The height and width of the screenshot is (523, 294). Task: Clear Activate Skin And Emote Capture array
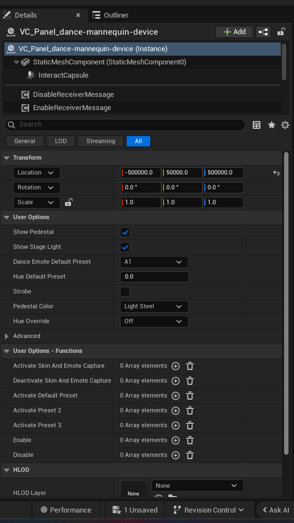point(190,366)
